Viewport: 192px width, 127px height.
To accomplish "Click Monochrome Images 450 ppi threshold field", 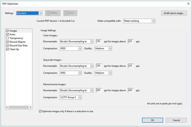I will point(131,90).
